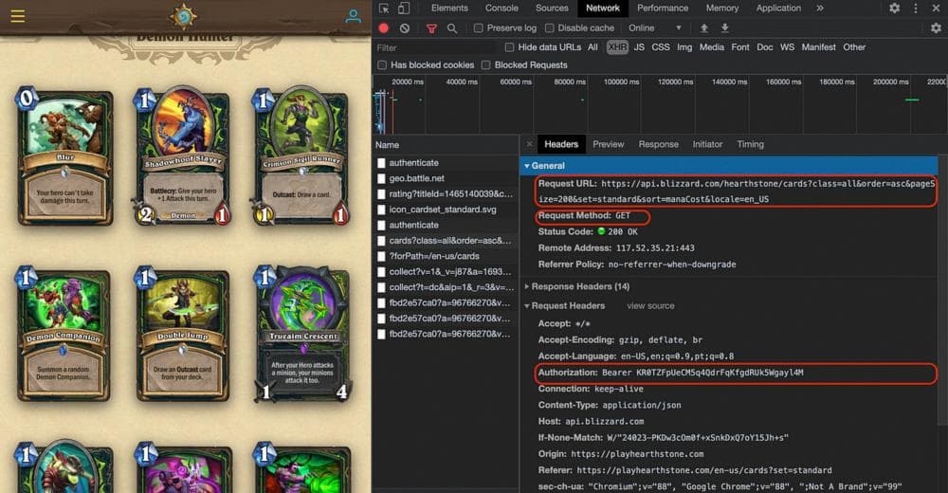
Task: Select the All request type filter
Action: point(592,47)
